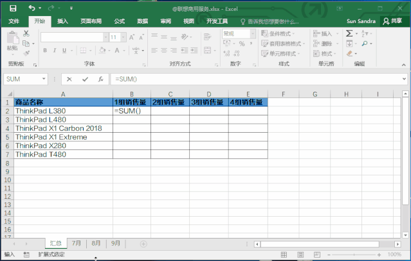This screenshot has width=411, height=261.
Task: Click the Fill down arrow icon
Action: click(x=349, y=44)
